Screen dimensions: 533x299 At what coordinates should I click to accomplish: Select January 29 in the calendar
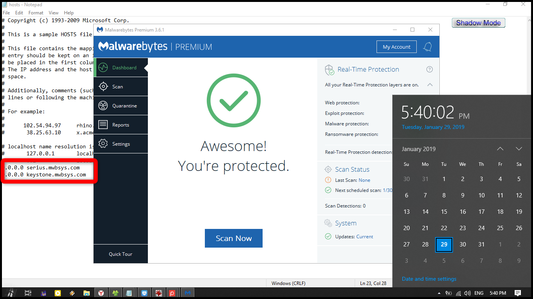(x=444, y=244)
